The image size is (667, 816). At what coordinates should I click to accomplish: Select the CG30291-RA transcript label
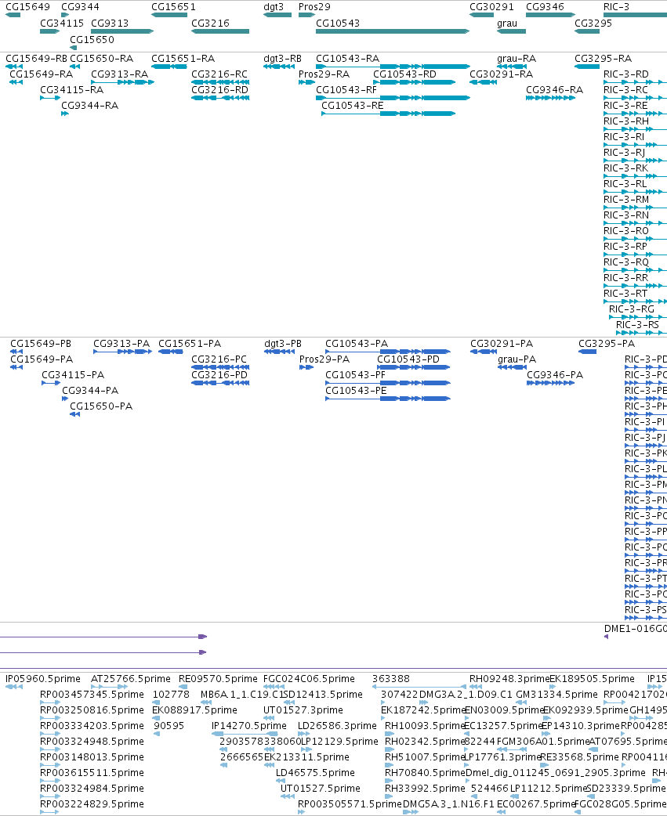click(501, 74)
